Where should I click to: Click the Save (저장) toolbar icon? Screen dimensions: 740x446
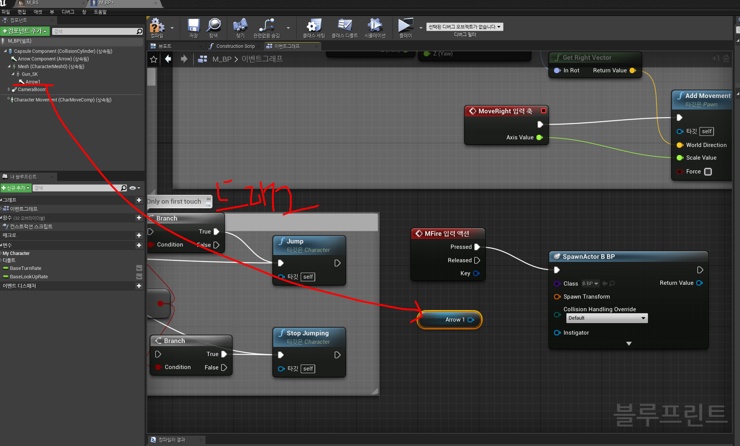(193, 28)
